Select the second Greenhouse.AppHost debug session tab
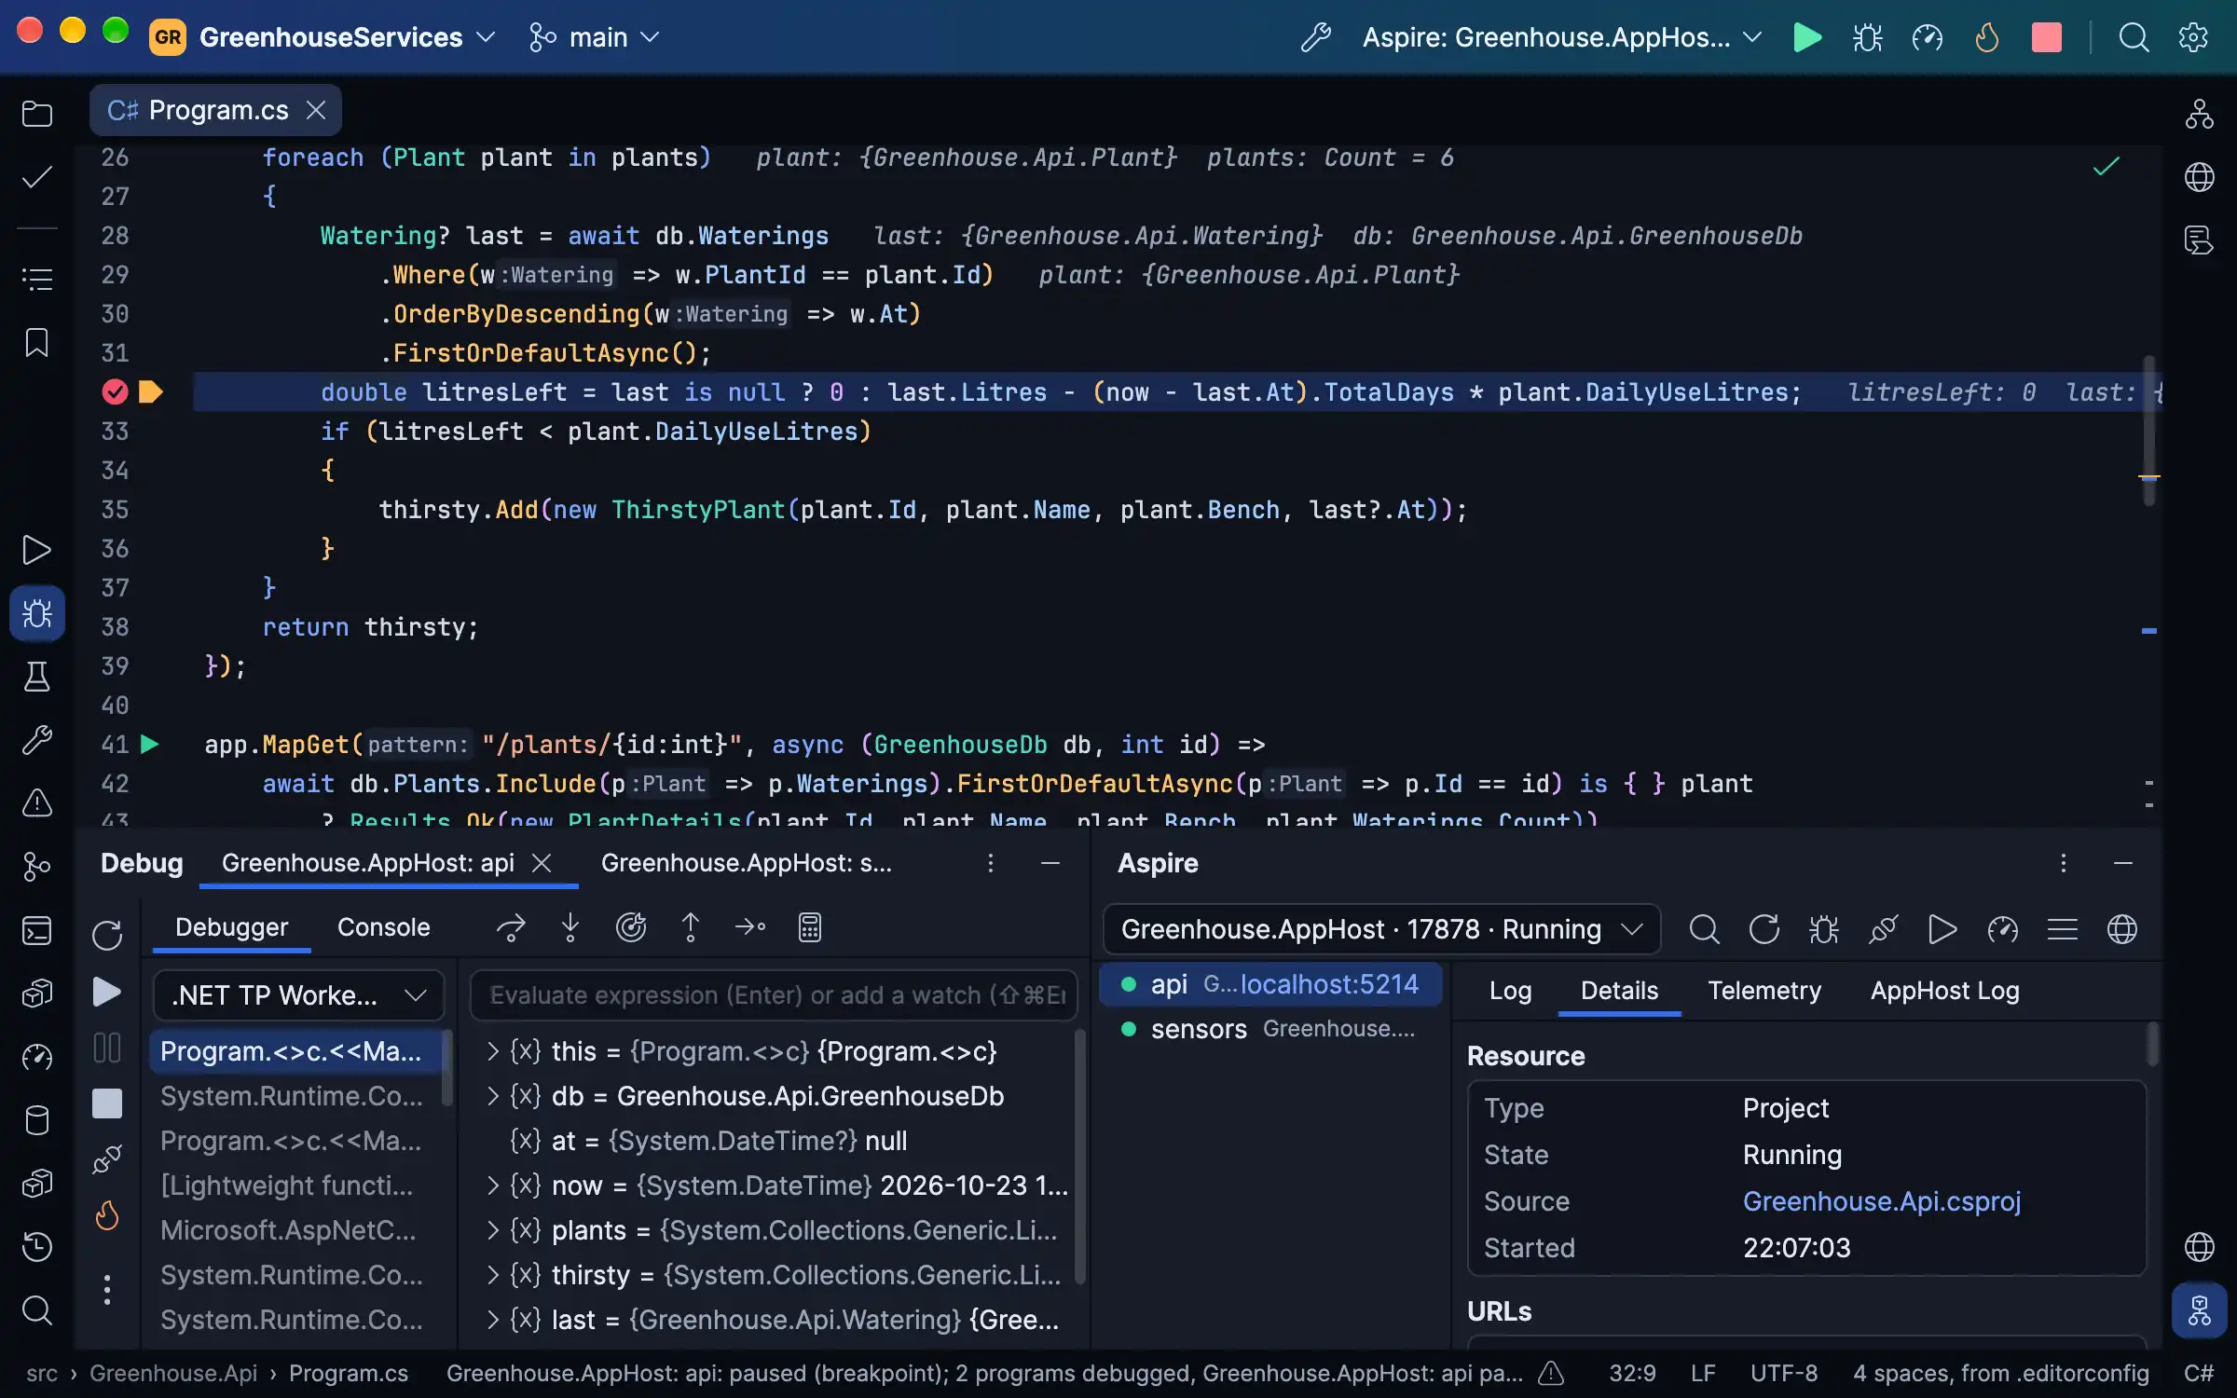The height and width of the screenshot is (1398, 2237). tap(746, 863)
